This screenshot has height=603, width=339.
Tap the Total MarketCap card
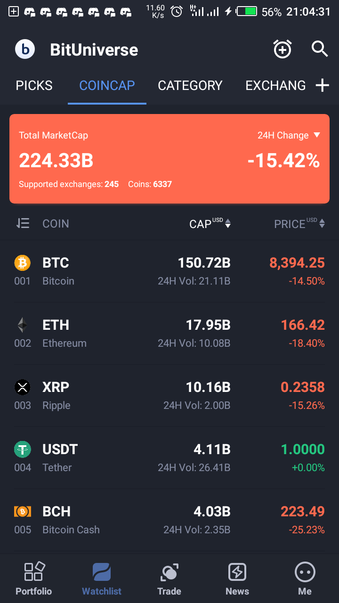tap(169, 159)
